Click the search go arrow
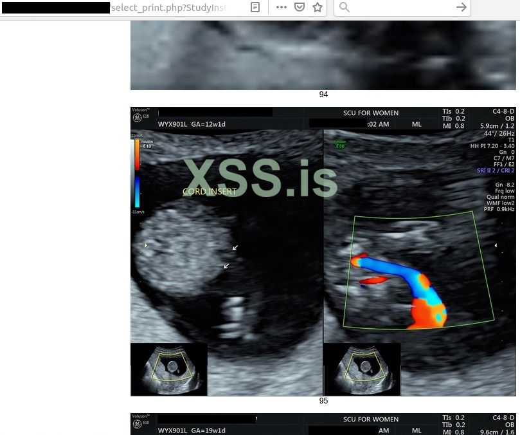This screenshot has width=520, height=435. tap(462, 7)
